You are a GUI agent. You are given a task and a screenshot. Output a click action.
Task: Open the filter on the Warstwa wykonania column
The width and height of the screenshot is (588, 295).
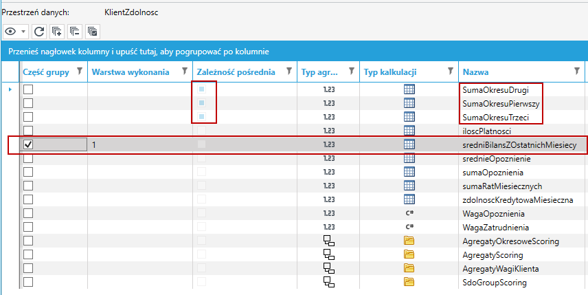point(185,72)
